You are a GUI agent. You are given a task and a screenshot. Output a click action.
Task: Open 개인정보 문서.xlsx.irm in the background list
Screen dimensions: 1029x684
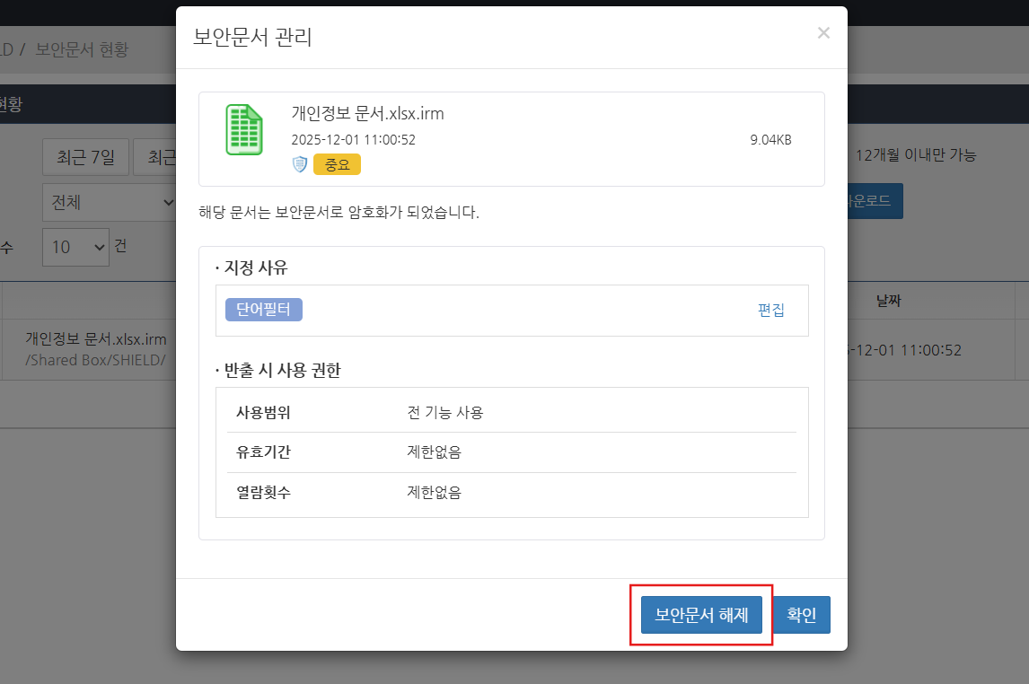[x=96, y=339]
